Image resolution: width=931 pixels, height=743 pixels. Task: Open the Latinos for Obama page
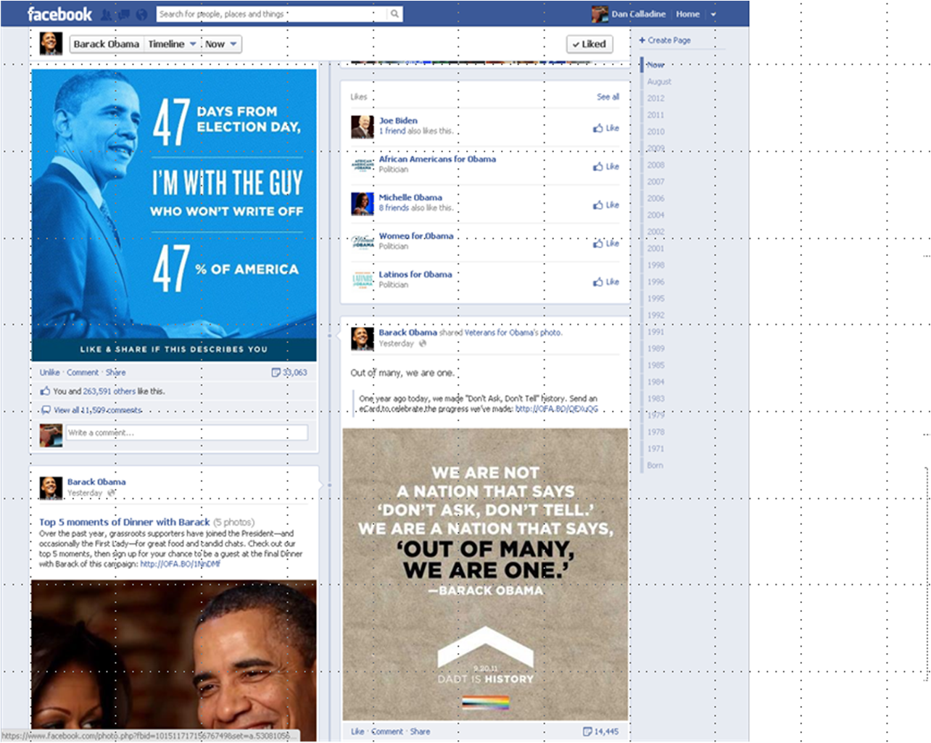coord(415,274)
